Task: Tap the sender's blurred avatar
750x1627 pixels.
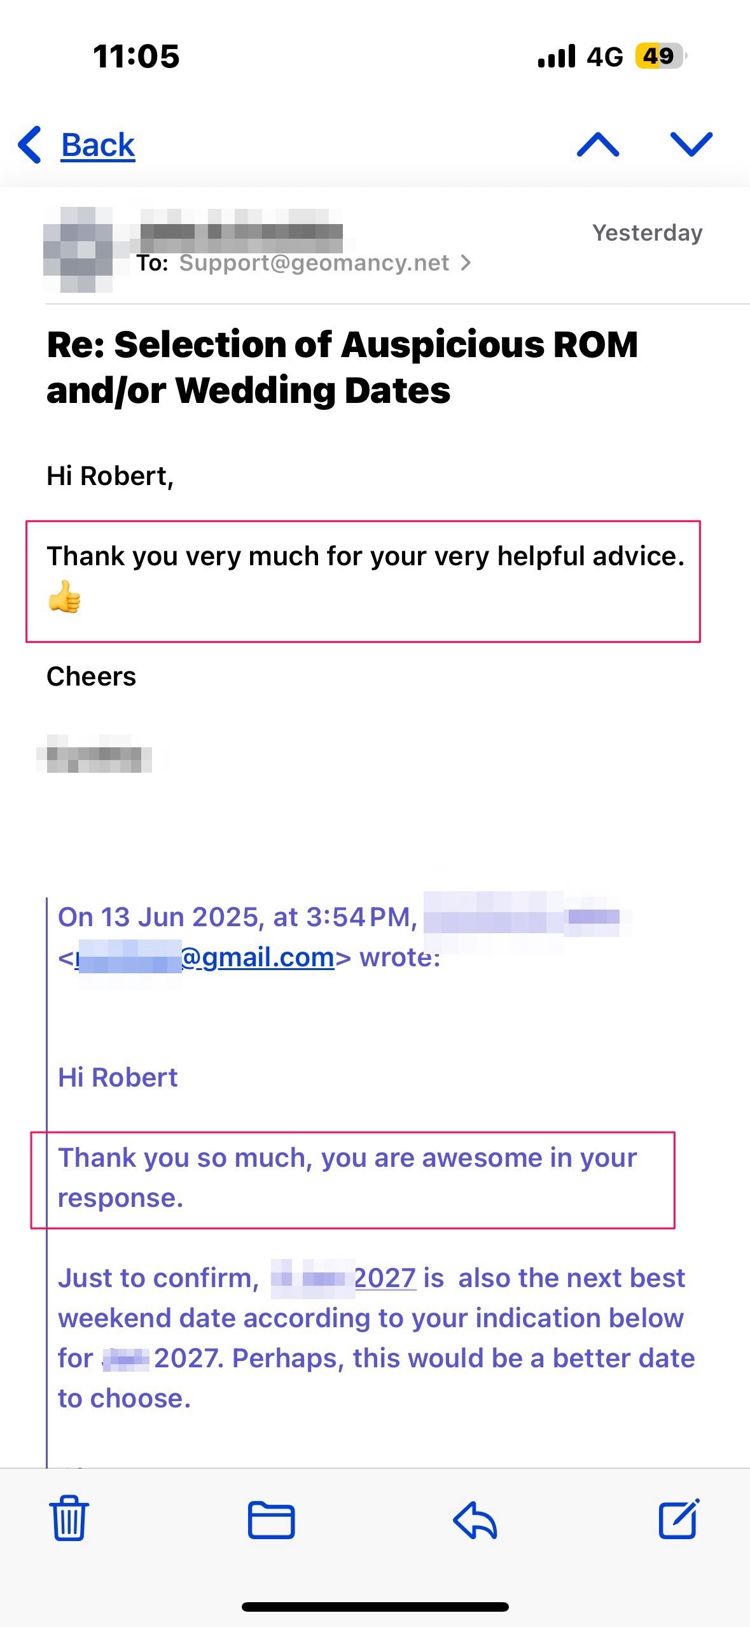Action: (x=78, y=250)
